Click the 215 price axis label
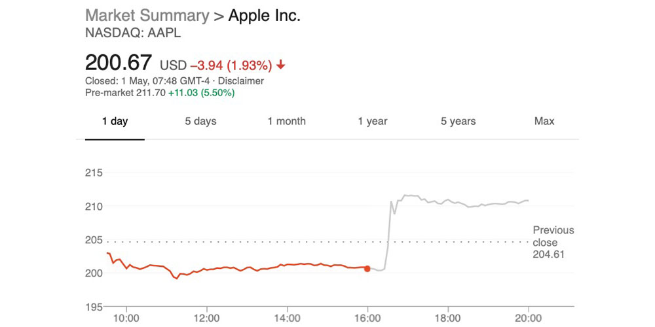 pos(95,173)
